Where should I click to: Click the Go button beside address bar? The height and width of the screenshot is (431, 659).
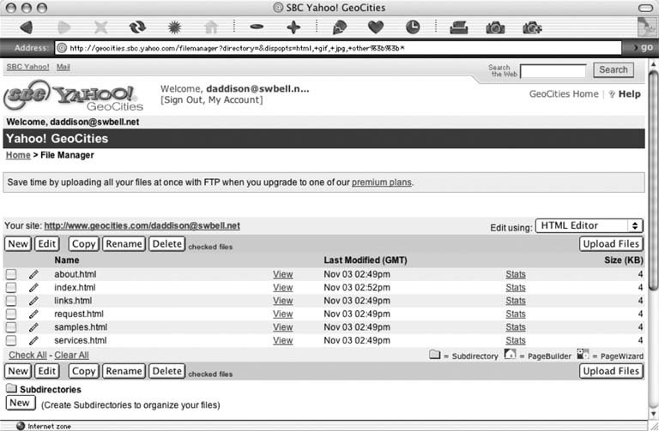pos(647,47)
